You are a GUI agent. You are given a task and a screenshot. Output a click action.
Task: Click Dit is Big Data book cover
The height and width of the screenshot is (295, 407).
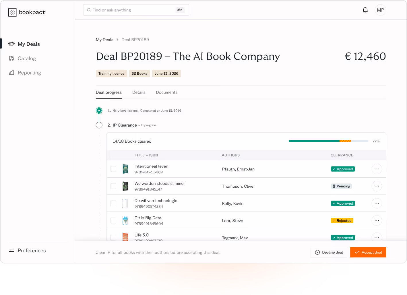tap(125, 221)
